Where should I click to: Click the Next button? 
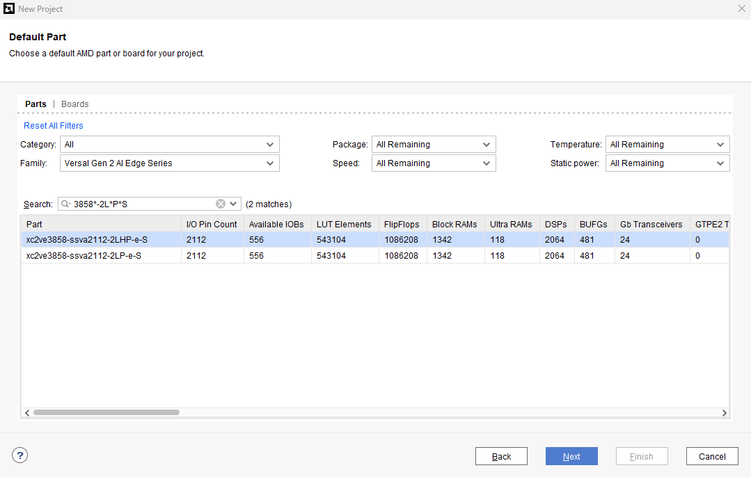(571, 456)
